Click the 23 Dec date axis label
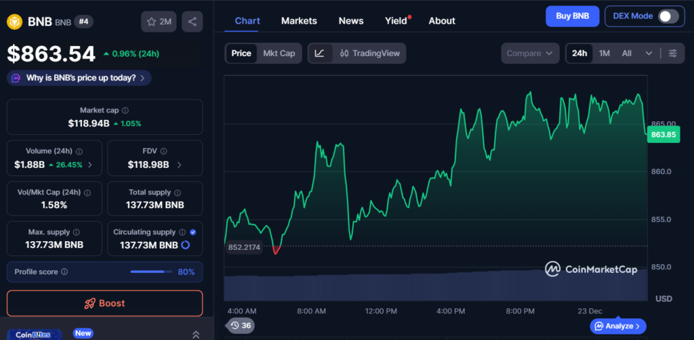This screenshot has width=694, height=340. 590,312
